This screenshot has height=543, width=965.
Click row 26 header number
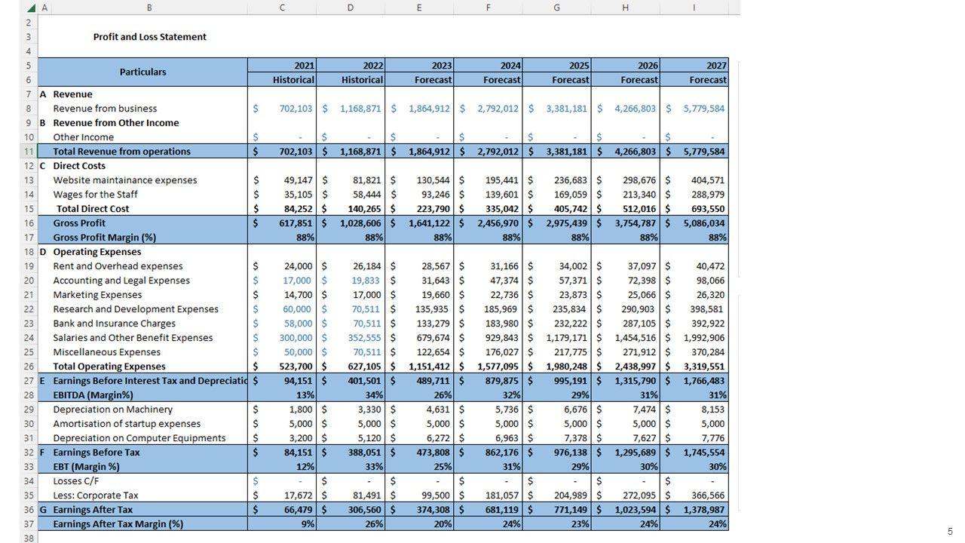point(29,367)
